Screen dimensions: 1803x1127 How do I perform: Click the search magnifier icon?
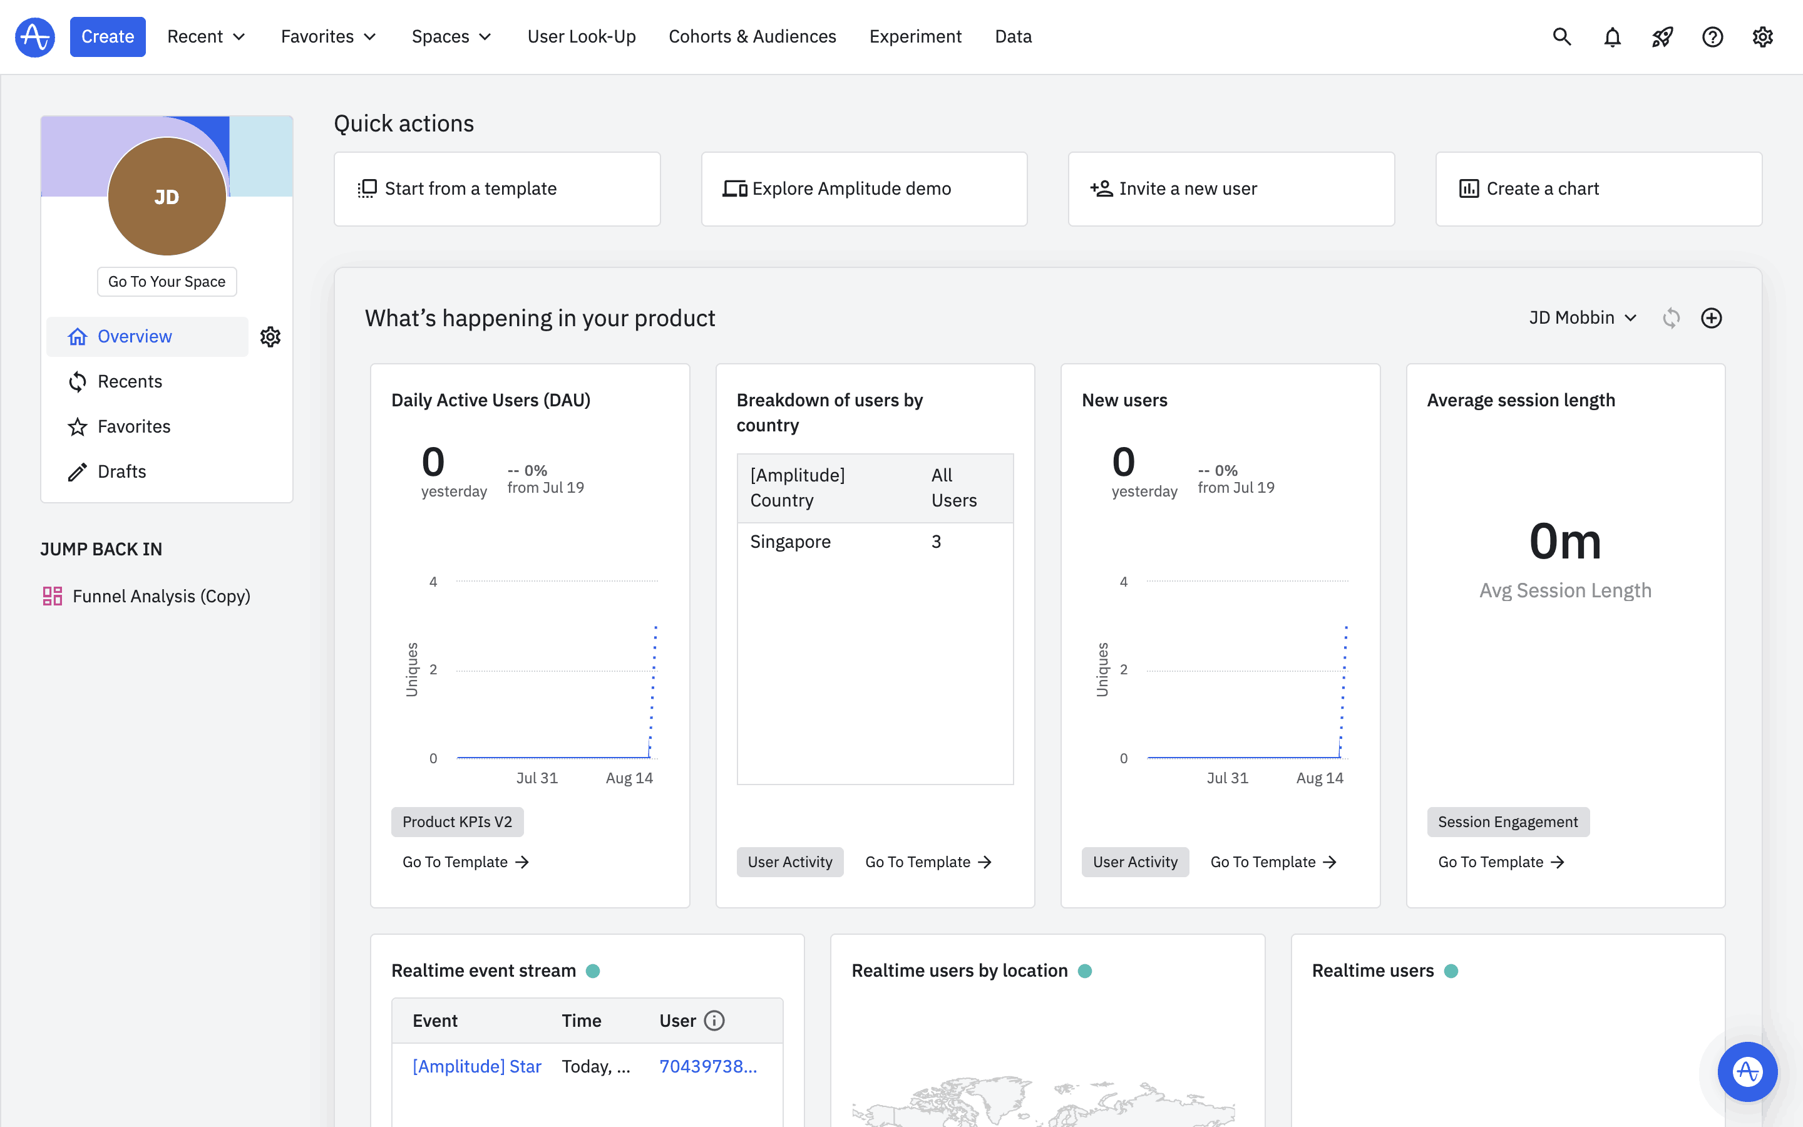point(1561,36)
